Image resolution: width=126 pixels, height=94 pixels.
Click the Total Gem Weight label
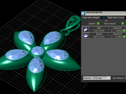(91, 18)
